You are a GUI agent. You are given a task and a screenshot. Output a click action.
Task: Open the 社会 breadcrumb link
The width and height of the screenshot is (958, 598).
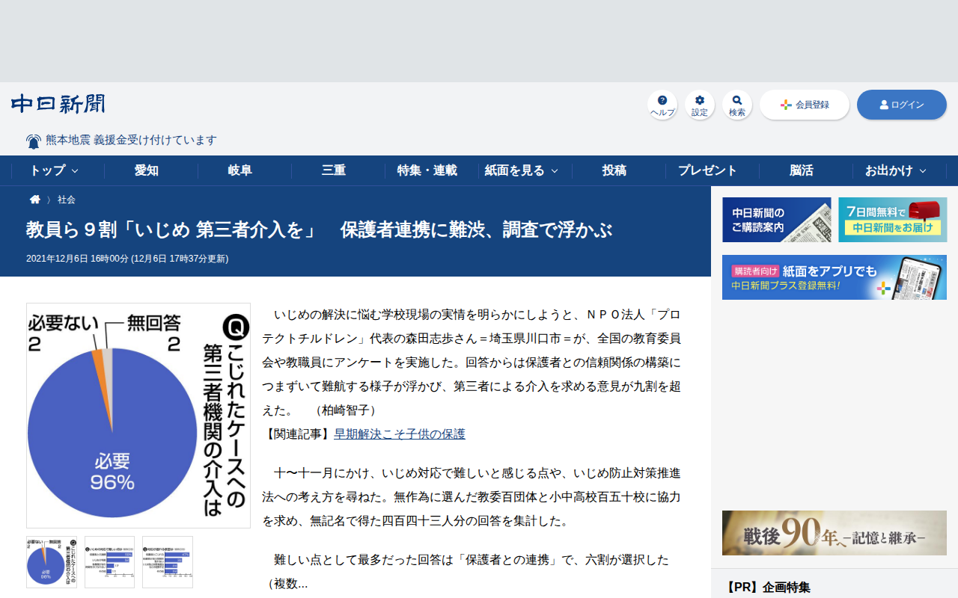click(67, 200)
